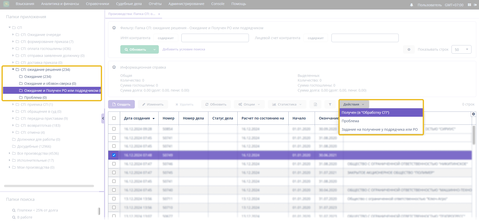Click the filter settings gear icon
Image resolution: width=479 pixels, height=221 pixels.
[409, 49]
